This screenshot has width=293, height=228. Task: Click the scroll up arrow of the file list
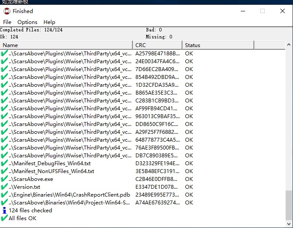point(289,44)
